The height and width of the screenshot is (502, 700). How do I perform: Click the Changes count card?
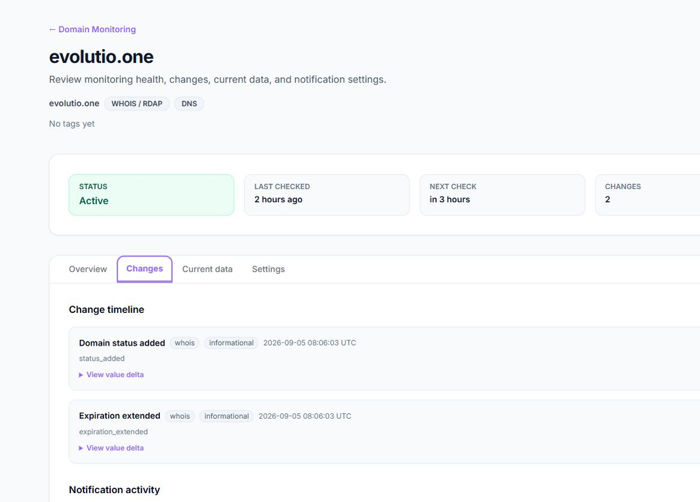point(647,195)
